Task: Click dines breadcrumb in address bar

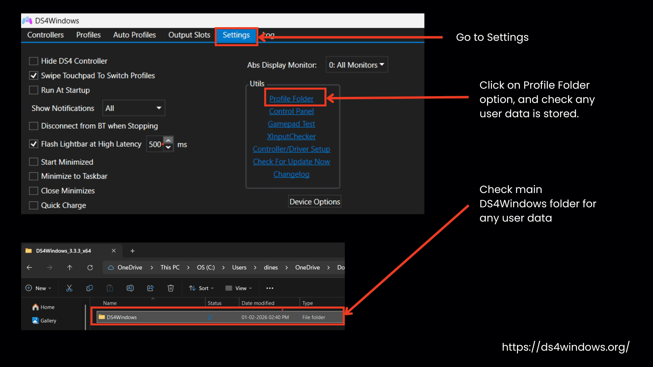Action: [271, 267]
